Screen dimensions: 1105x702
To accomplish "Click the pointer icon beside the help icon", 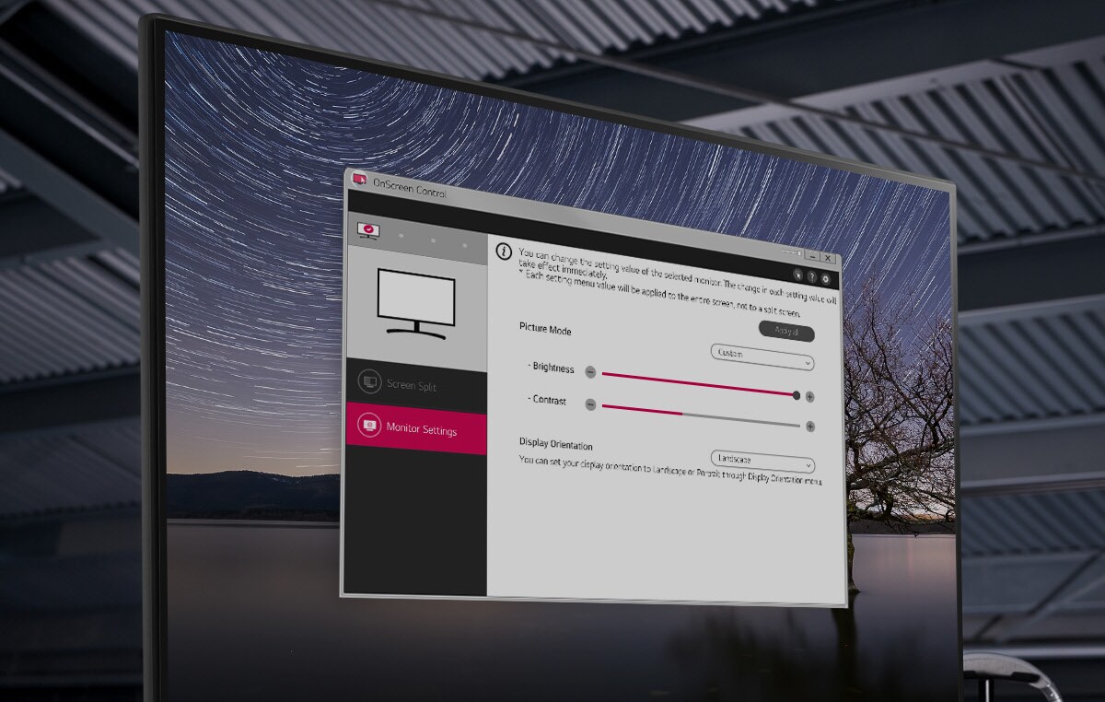I will point(797,274).
